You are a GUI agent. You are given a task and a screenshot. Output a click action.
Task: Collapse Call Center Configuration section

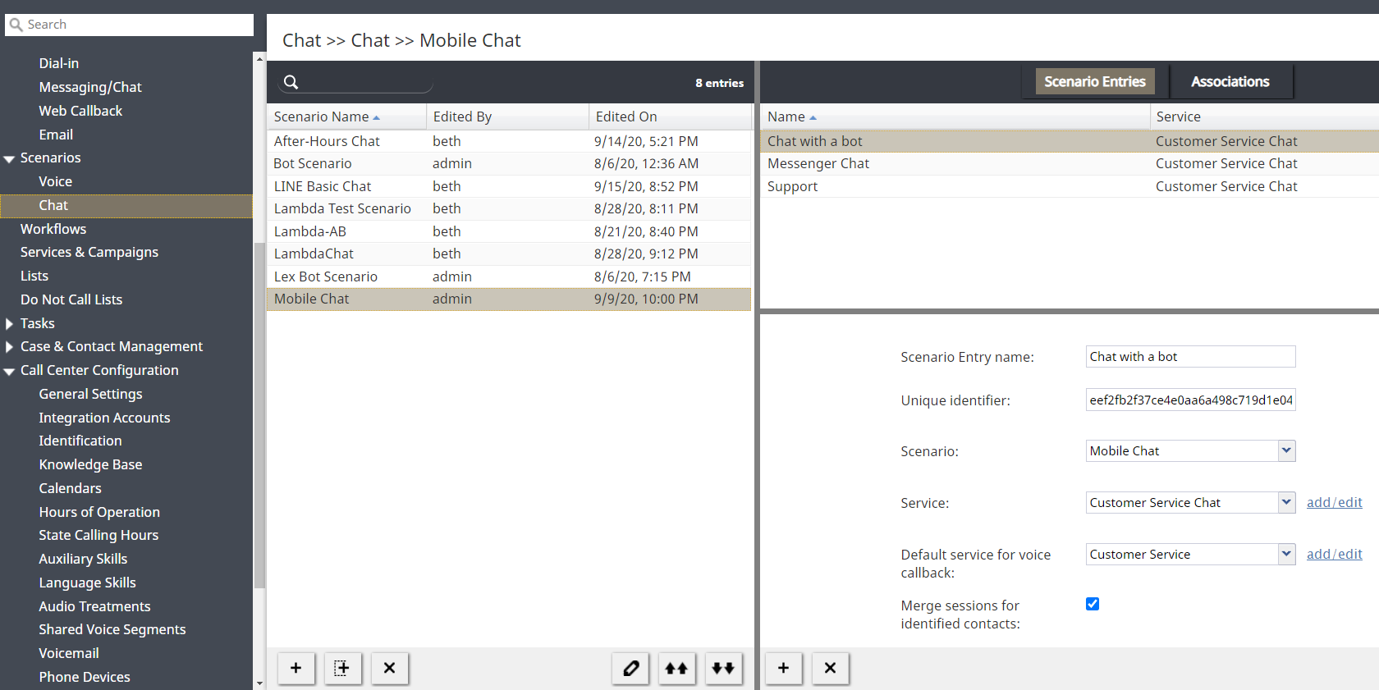(9, 372)
